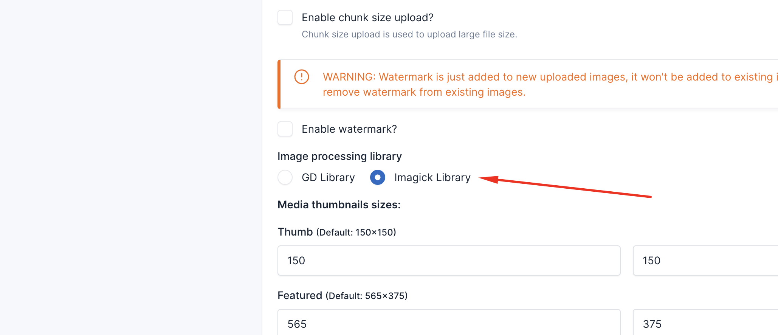778x335 pixels.
Task: Focus the Featured height field showing 375
Action: coord(705,322)
